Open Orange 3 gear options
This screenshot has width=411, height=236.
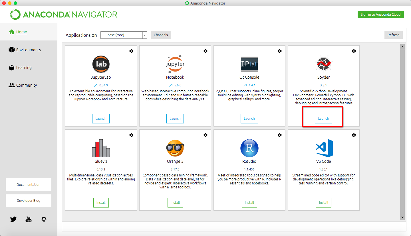tap(205, 135)
